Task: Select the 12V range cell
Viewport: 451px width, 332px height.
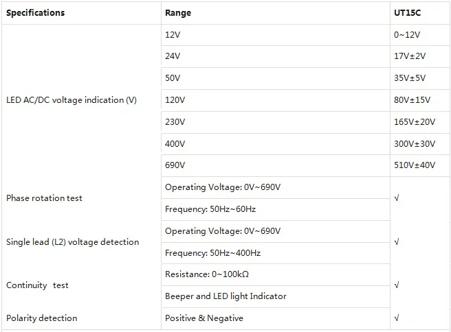Action: click(174, 34)
